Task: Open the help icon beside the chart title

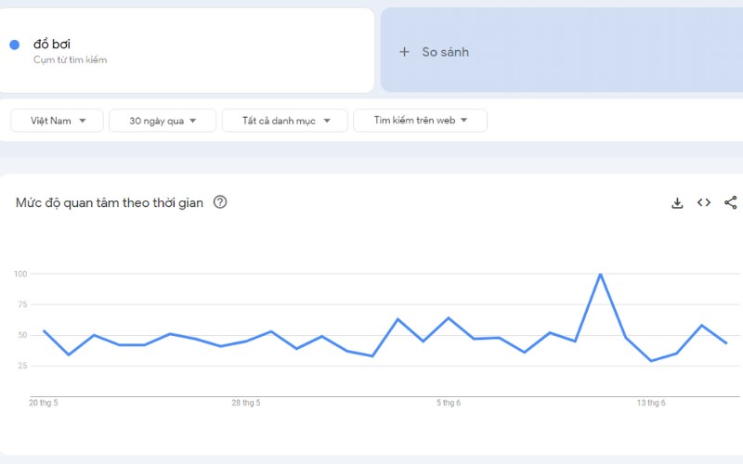Action: click(220, 202)
